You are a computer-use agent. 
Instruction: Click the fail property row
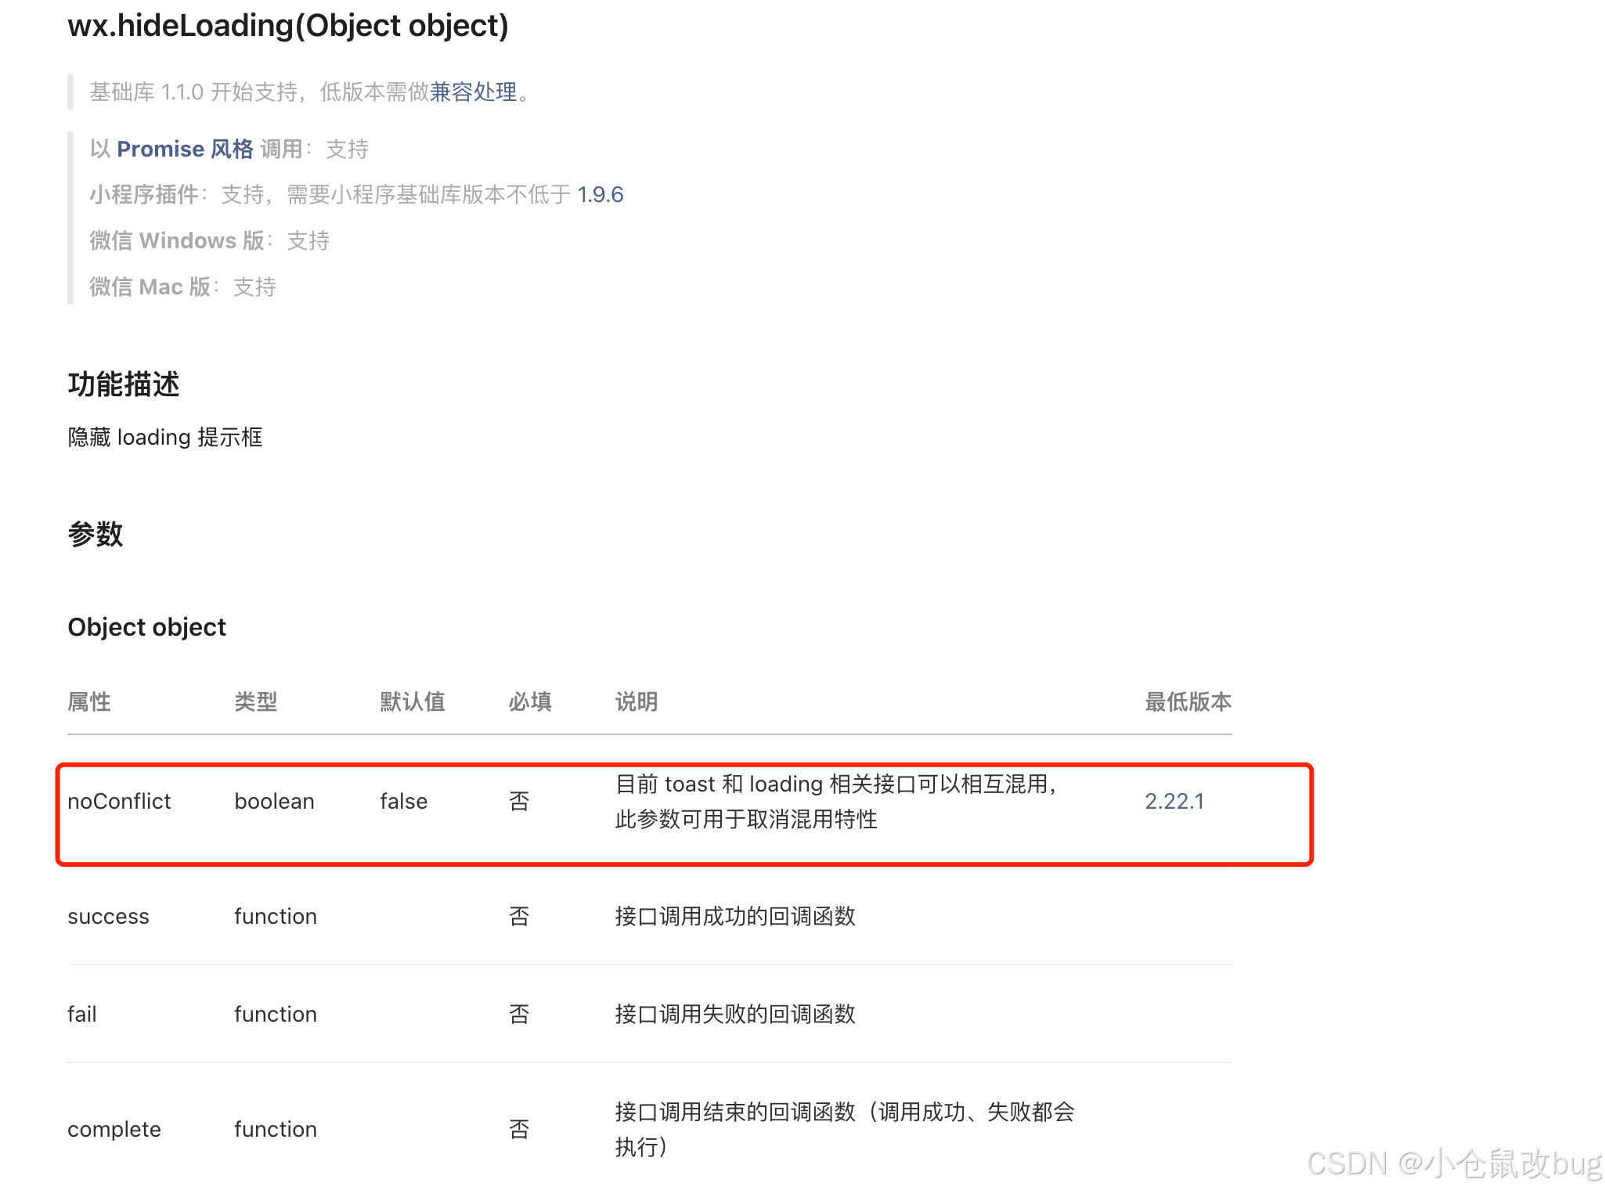[81, 1013]
